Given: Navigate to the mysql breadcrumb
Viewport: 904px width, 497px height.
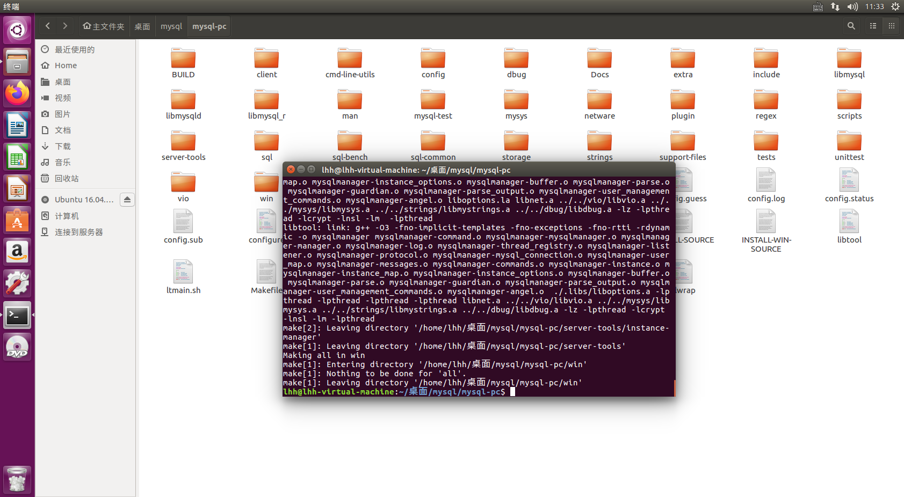Looking at the screenshot, I should tap(171, 26).
